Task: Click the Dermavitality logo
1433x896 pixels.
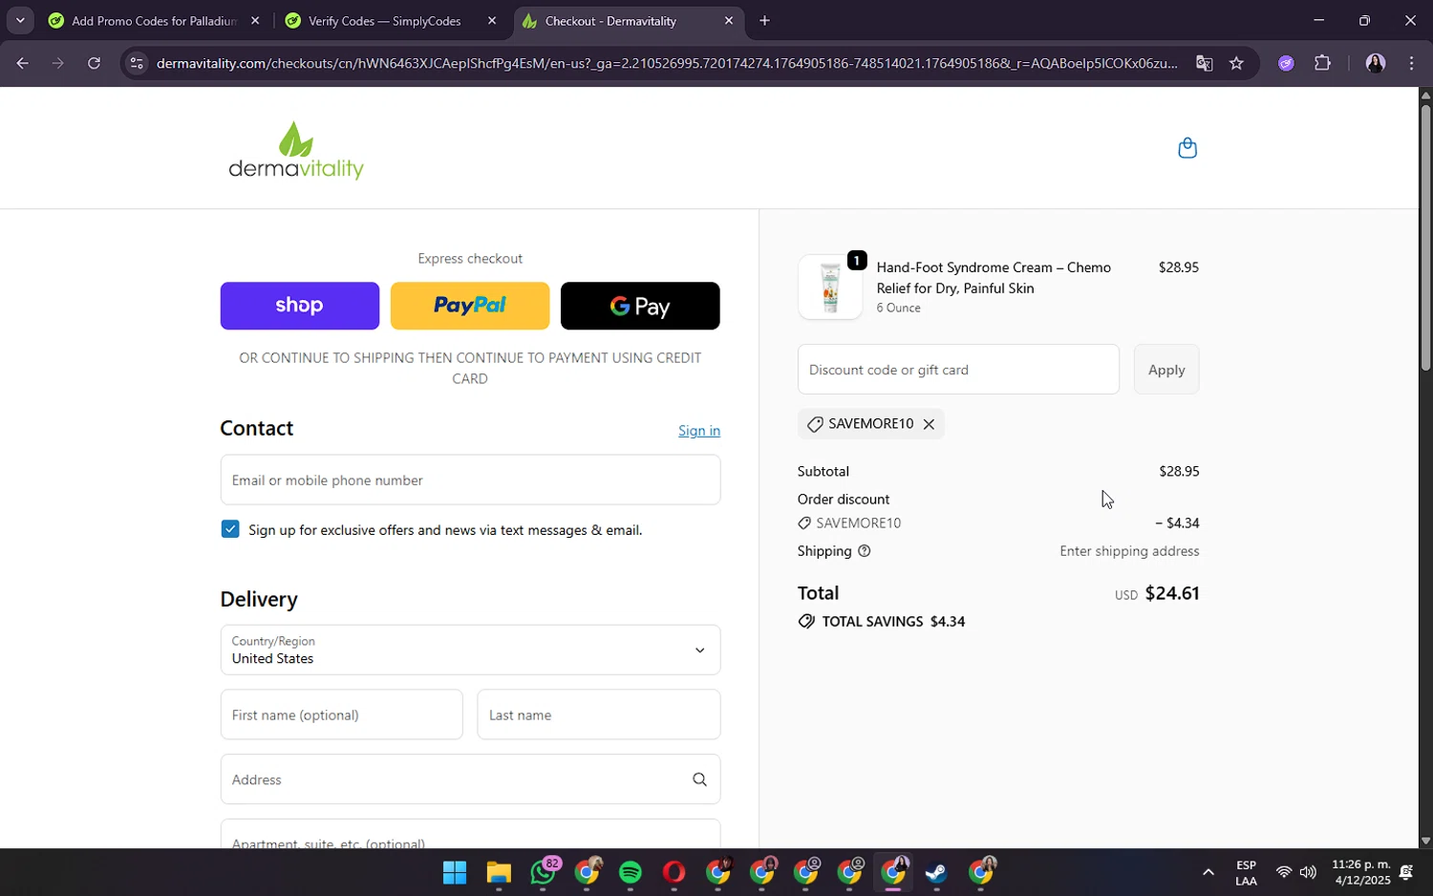Action: click(x=296, y=151)
